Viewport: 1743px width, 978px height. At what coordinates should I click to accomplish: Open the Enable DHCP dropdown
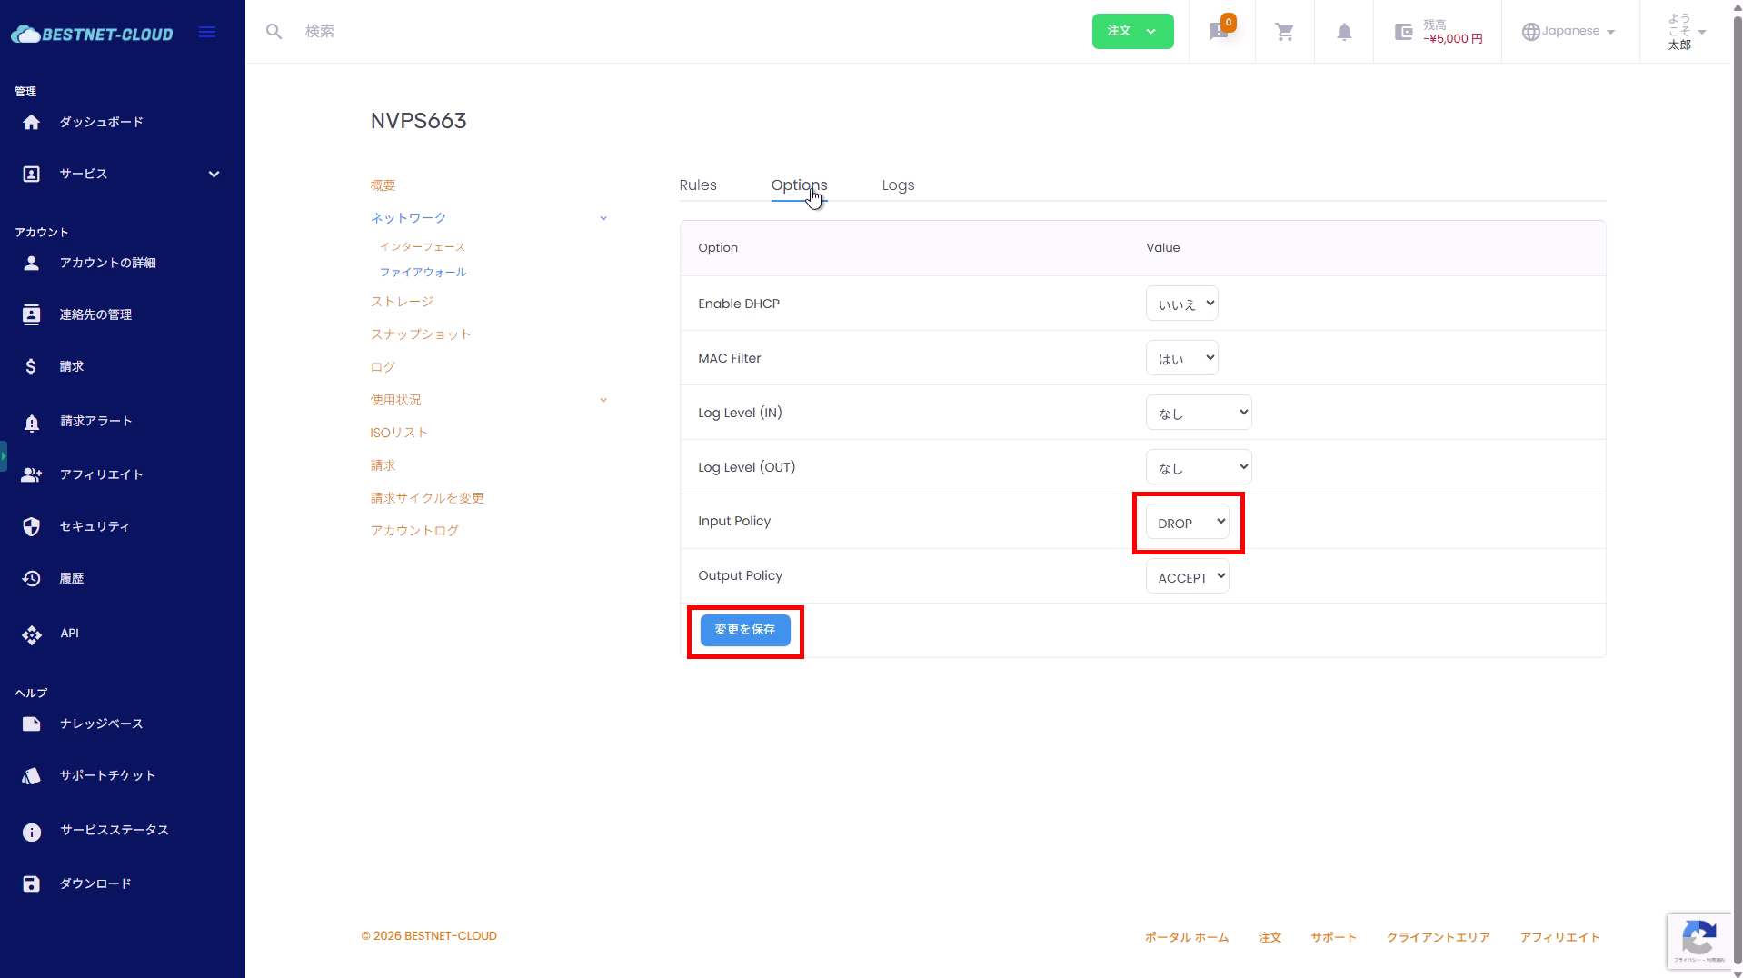coord(1181,304)
